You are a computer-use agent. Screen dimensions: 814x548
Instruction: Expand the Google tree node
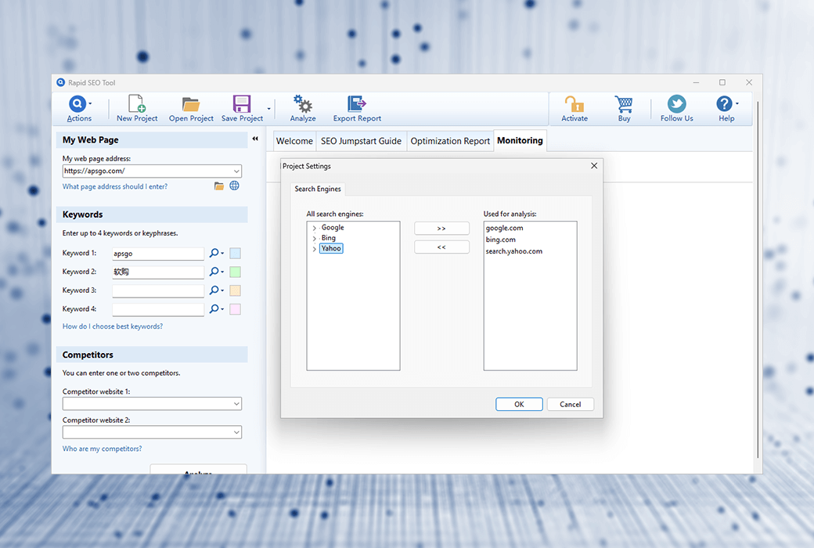[x=314, y=228]
